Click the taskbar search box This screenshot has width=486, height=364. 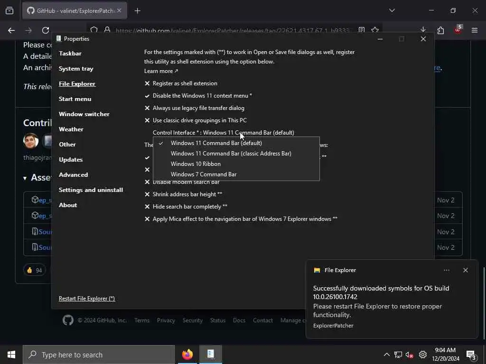coord(99,355)
